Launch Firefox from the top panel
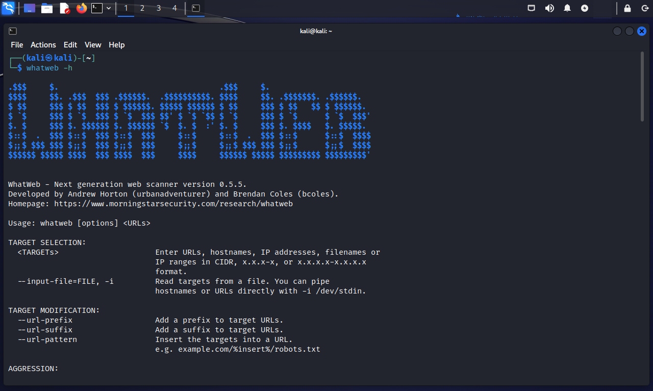 (x=81, y=8)
